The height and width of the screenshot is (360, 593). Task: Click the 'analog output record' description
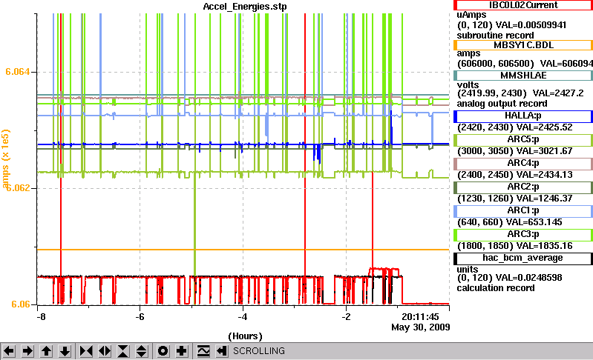pos(502,104)
